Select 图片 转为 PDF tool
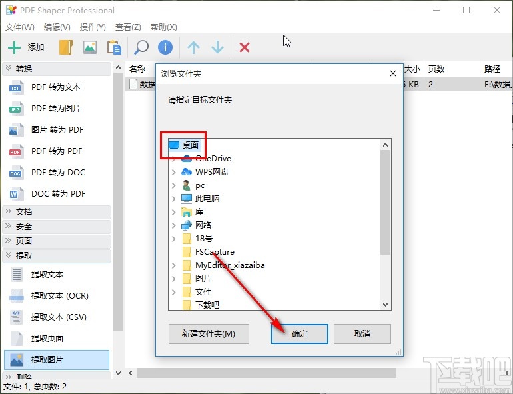 click(x=56, y=130)
